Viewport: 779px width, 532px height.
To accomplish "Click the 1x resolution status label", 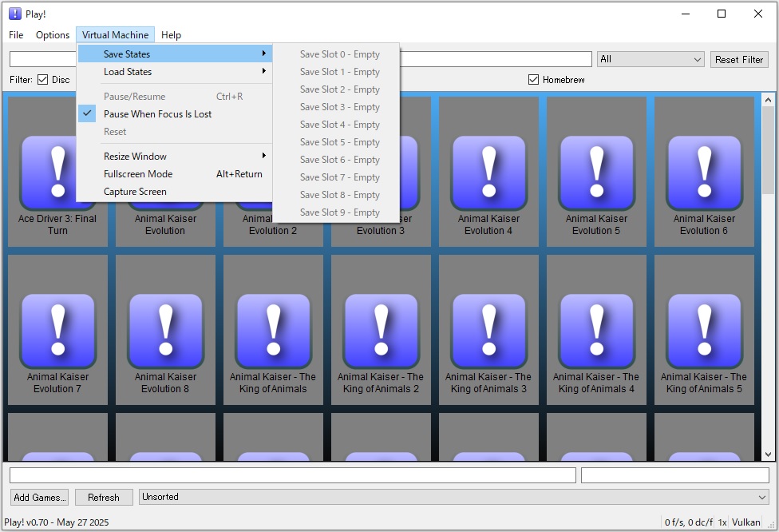I will pos(722,522).
